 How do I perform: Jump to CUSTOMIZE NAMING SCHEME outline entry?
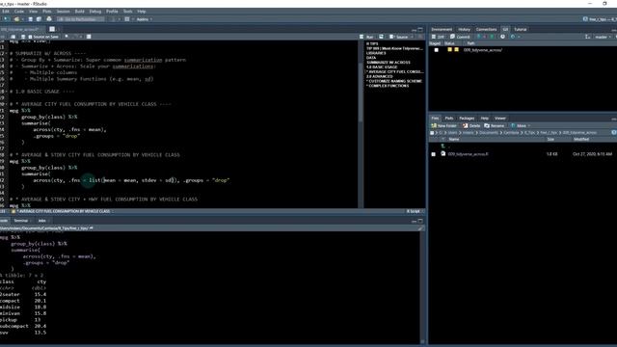click(x=395, y=81)
